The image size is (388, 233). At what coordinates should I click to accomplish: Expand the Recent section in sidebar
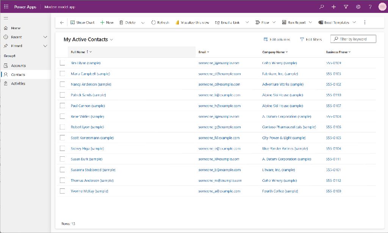coord(45,37)
